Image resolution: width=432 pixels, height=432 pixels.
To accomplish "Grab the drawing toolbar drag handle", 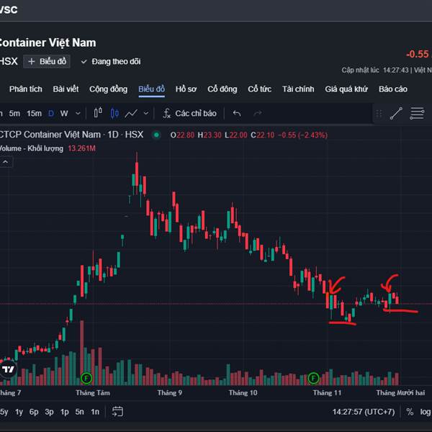I will pos(379,114).
